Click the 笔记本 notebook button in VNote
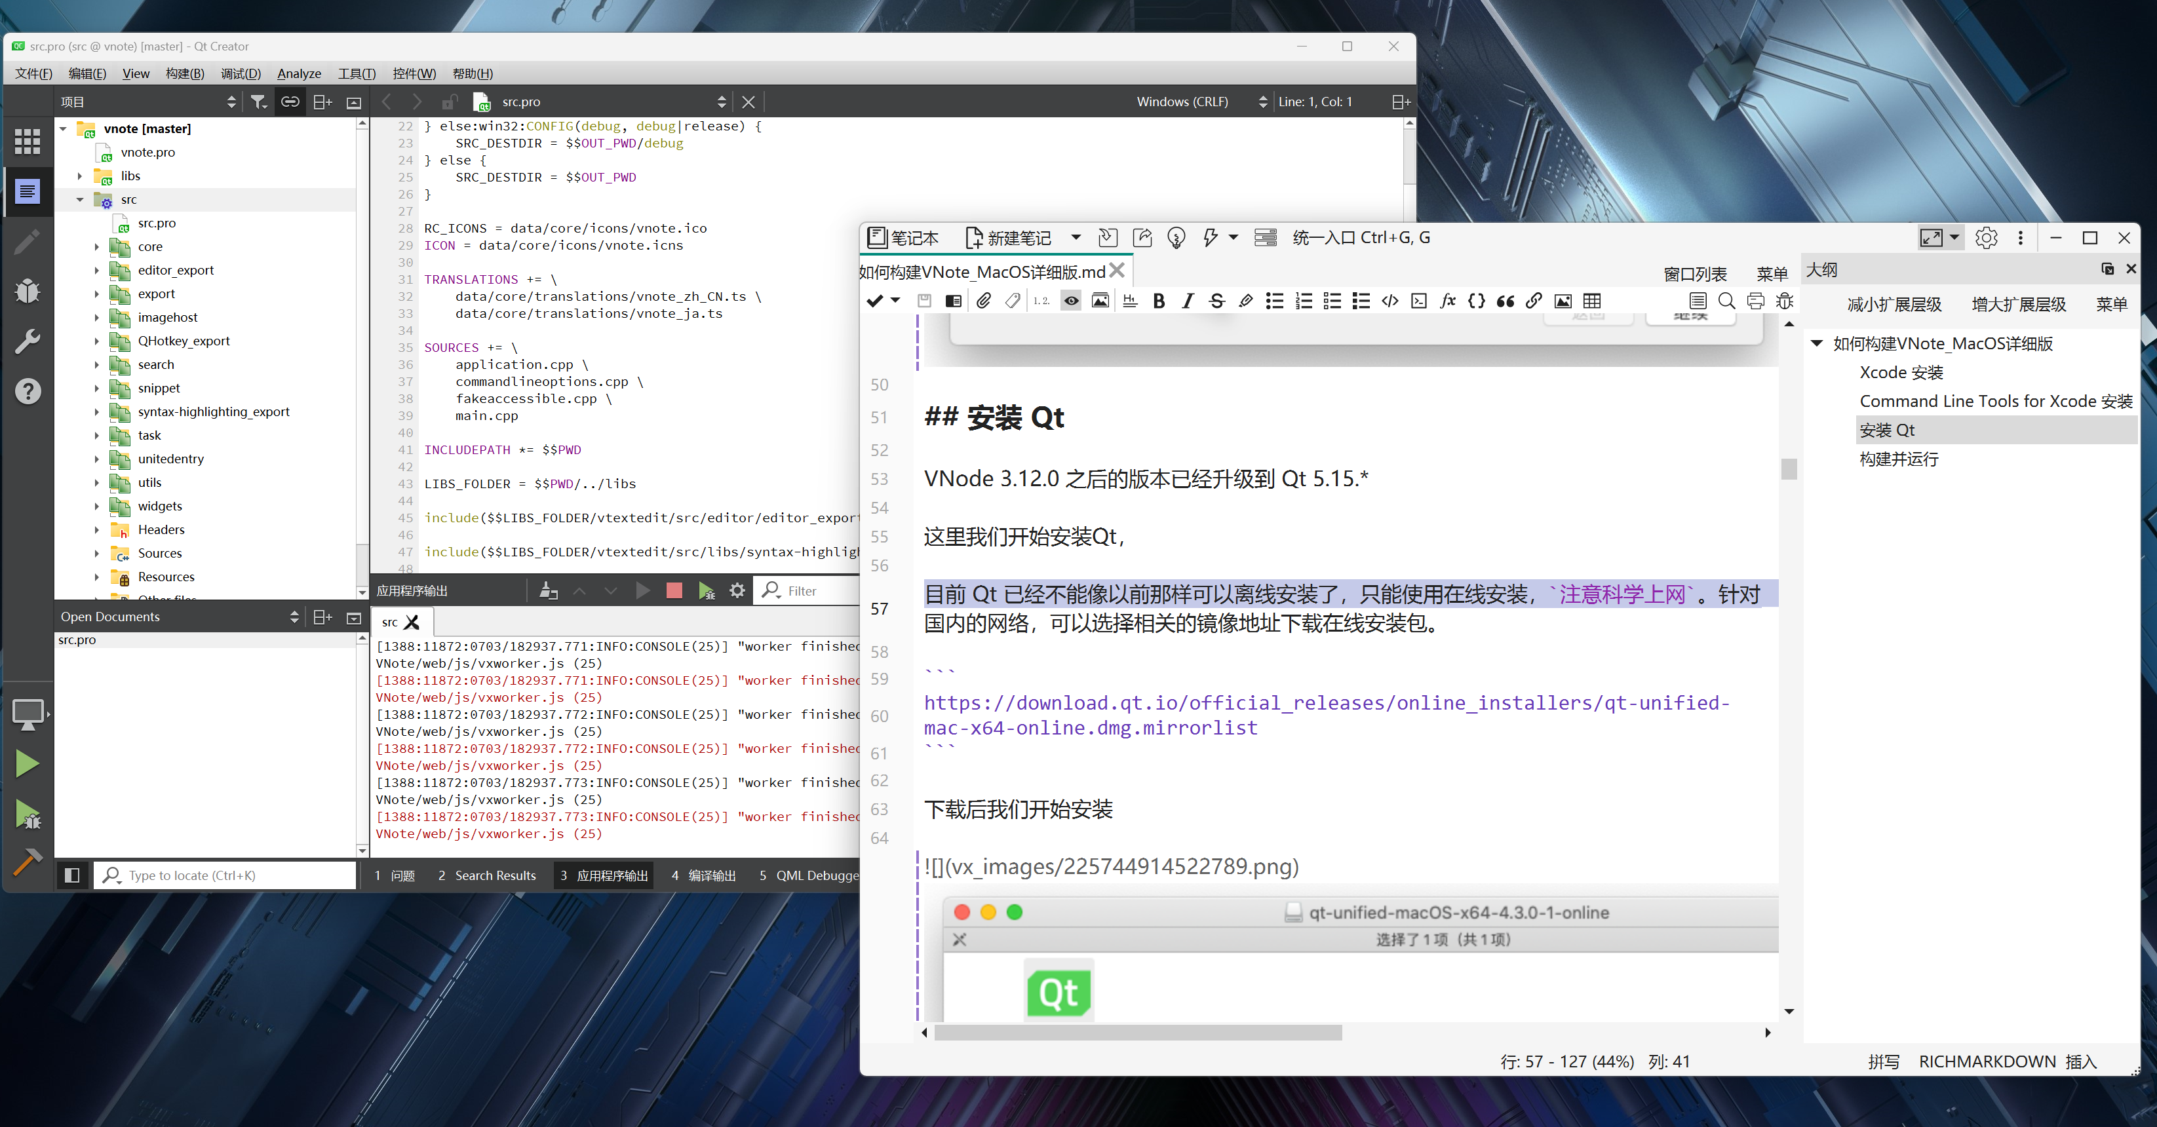 pos(903,238)
